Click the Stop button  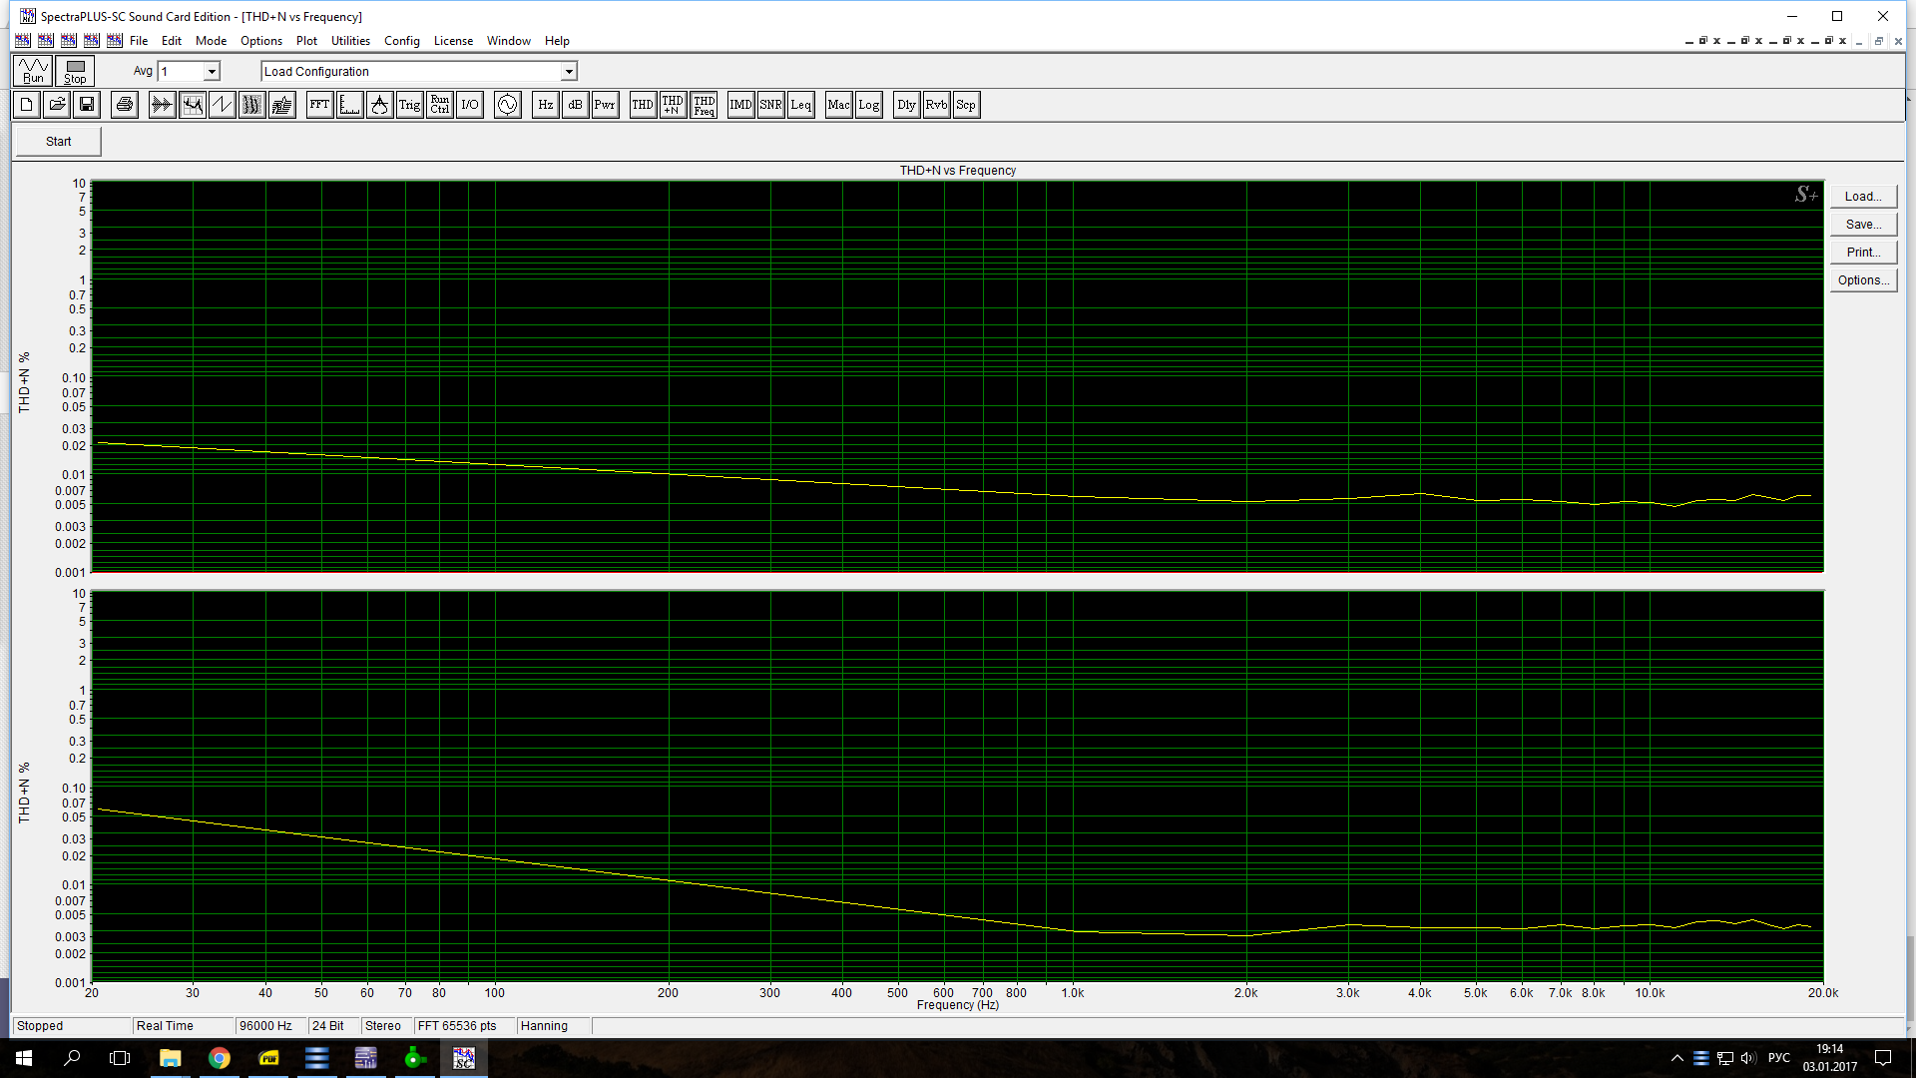click(75, 71)
